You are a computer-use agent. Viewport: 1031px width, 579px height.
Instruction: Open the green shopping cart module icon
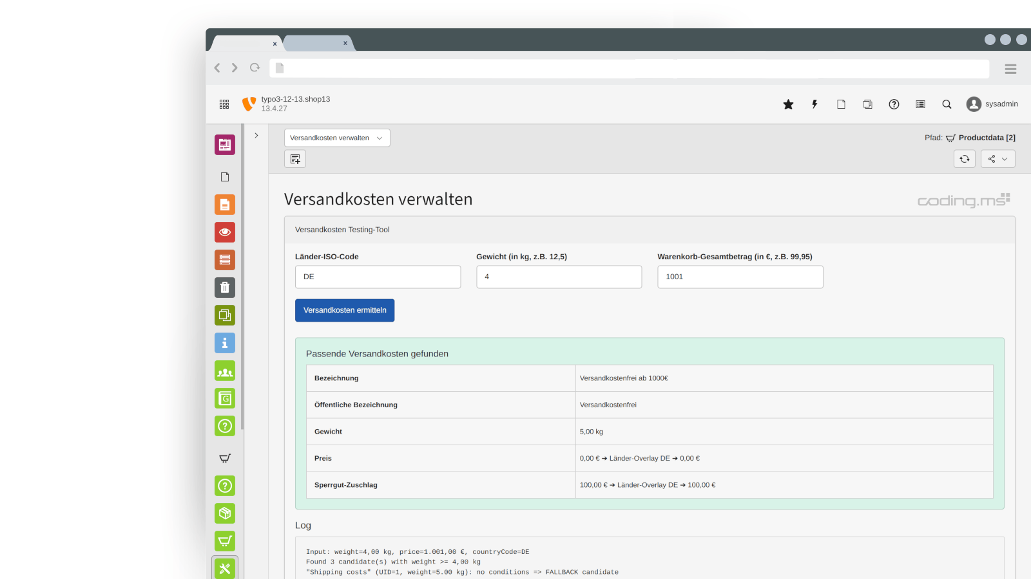(x=224, y=541)
